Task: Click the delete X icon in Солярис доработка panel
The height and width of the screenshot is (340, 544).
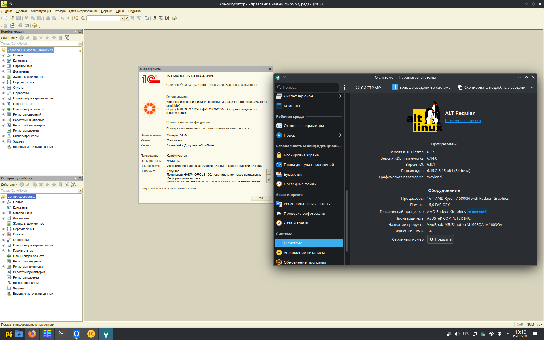Action: pyautogui.click(x=41, y=184)
